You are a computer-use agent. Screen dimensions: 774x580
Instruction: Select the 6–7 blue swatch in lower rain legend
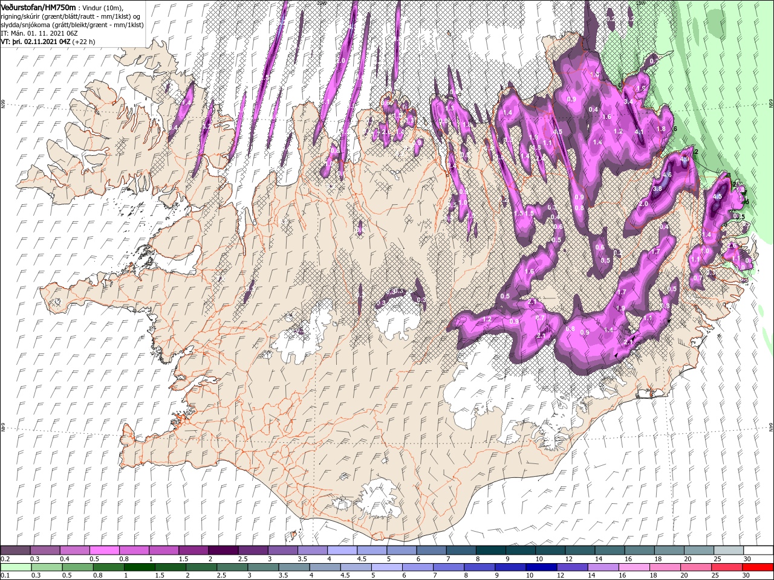coord(417,567)
